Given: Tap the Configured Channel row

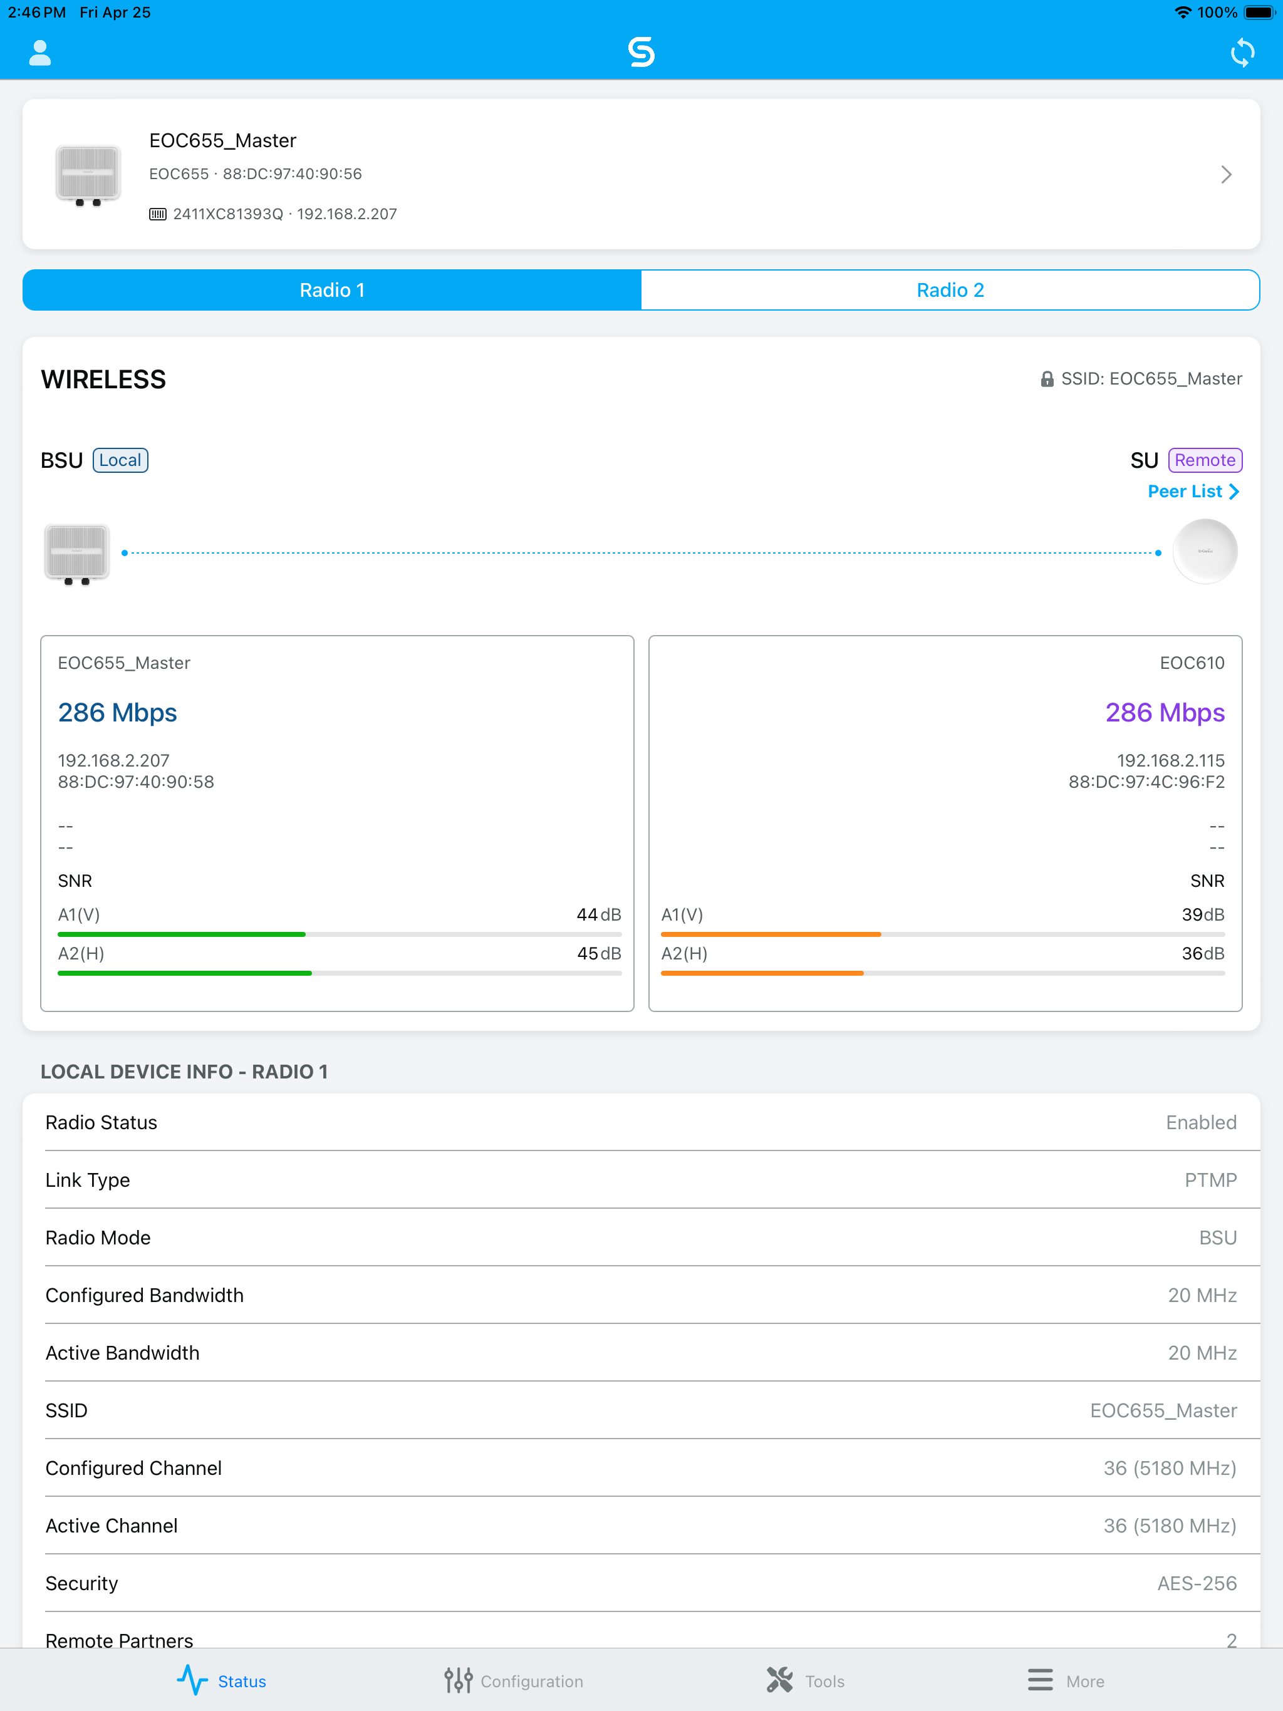Looking at the screenshot, I should pyautogui.click(x=641, y=1468).
